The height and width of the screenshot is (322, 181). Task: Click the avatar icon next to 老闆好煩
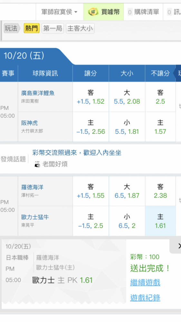click(x=37, y=164)
